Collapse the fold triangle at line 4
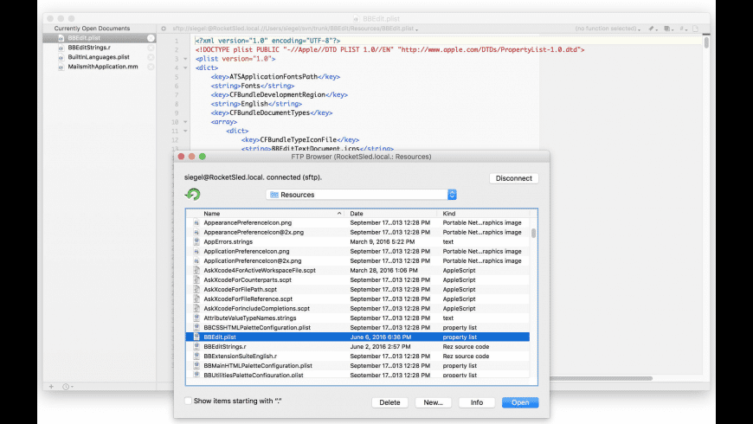Image resolution: width=753 pixels, height=424 pixels. (185, 67)
